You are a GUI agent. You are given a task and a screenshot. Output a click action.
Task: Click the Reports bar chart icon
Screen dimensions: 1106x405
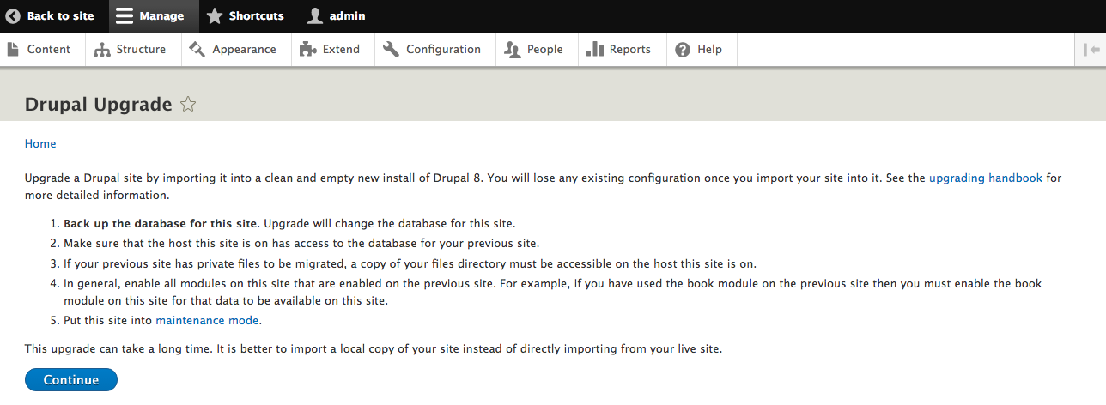594,50
